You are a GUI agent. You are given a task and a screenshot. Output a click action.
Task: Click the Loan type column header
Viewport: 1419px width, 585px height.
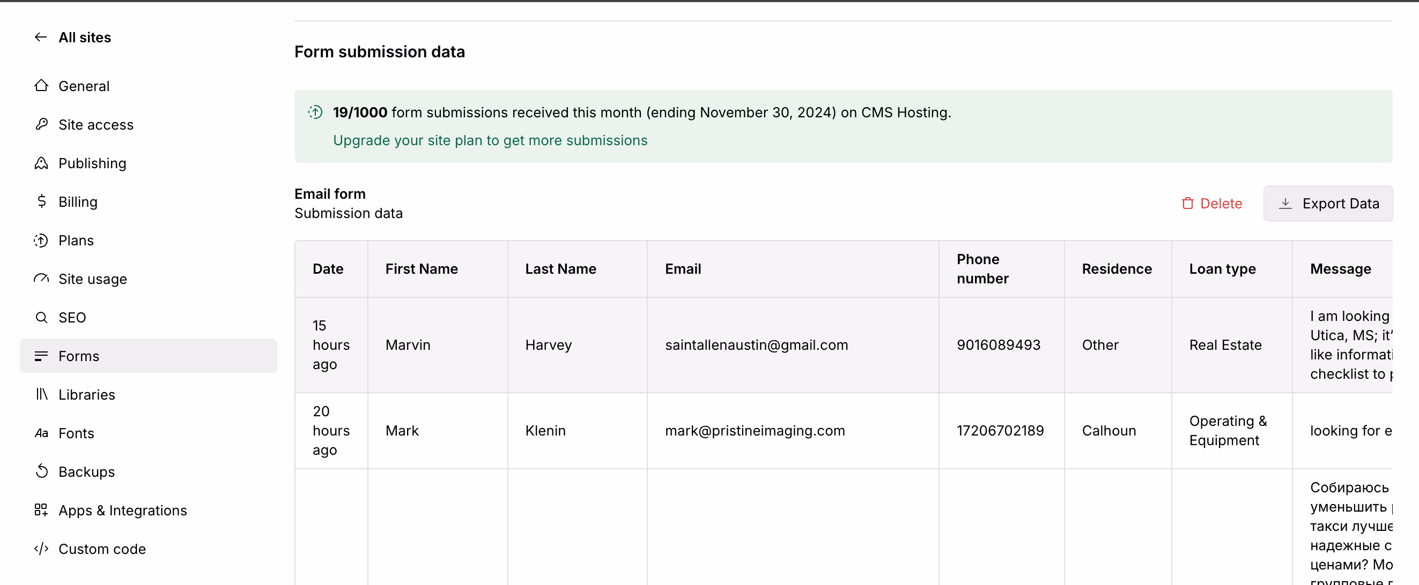1222,268
